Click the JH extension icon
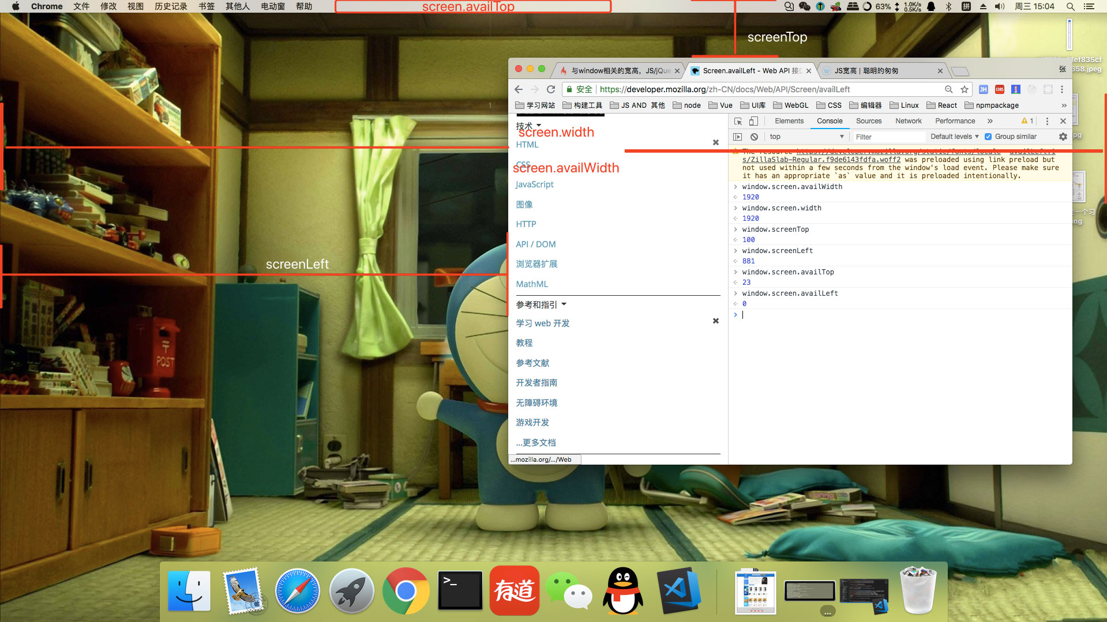 (x=983, y=89)
